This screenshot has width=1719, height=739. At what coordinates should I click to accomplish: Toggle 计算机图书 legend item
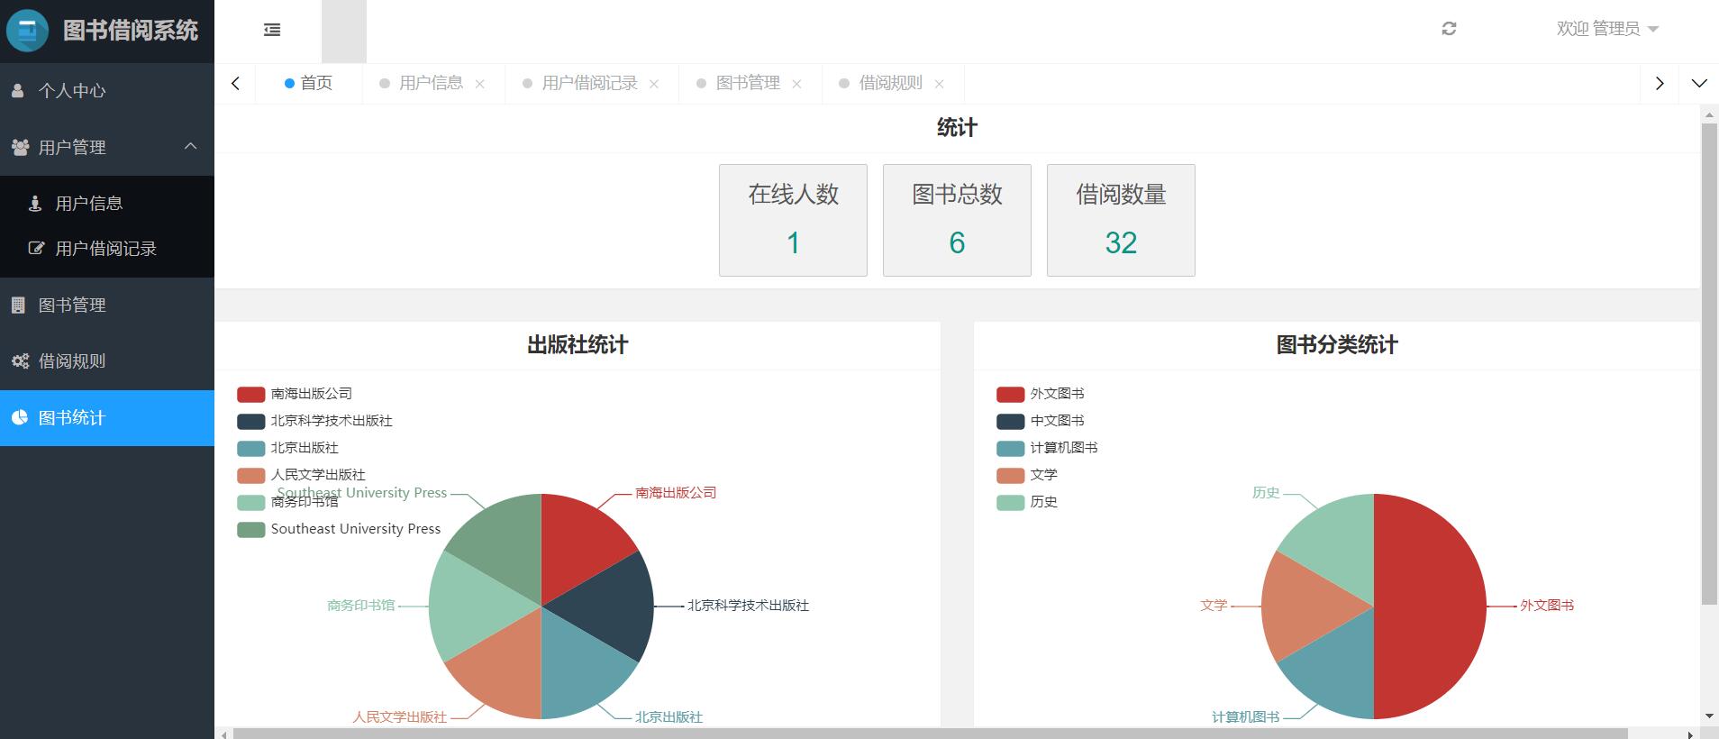1047,448
